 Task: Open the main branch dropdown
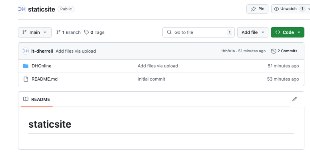pyautogui.click(x=35, y=32)
